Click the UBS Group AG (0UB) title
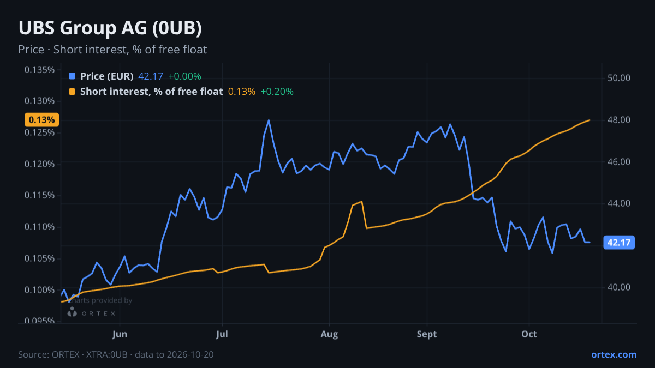The image size is (655, 368). coord(110,28)
